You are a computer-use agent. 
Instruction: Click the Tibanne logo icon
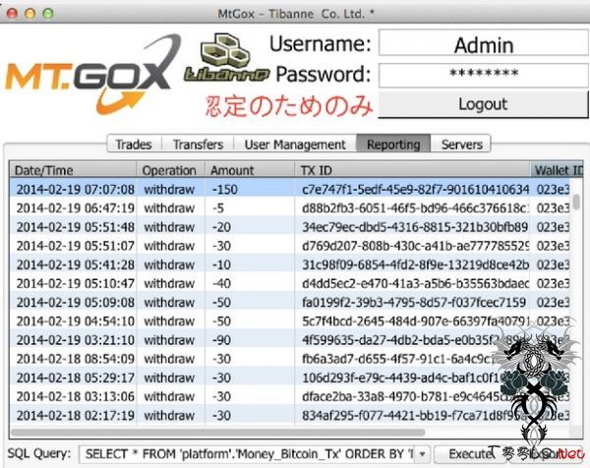(x=222, y=61)
